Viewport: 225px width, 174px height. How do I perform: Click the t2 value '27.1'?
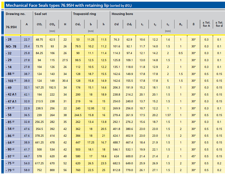pos(155,170)
